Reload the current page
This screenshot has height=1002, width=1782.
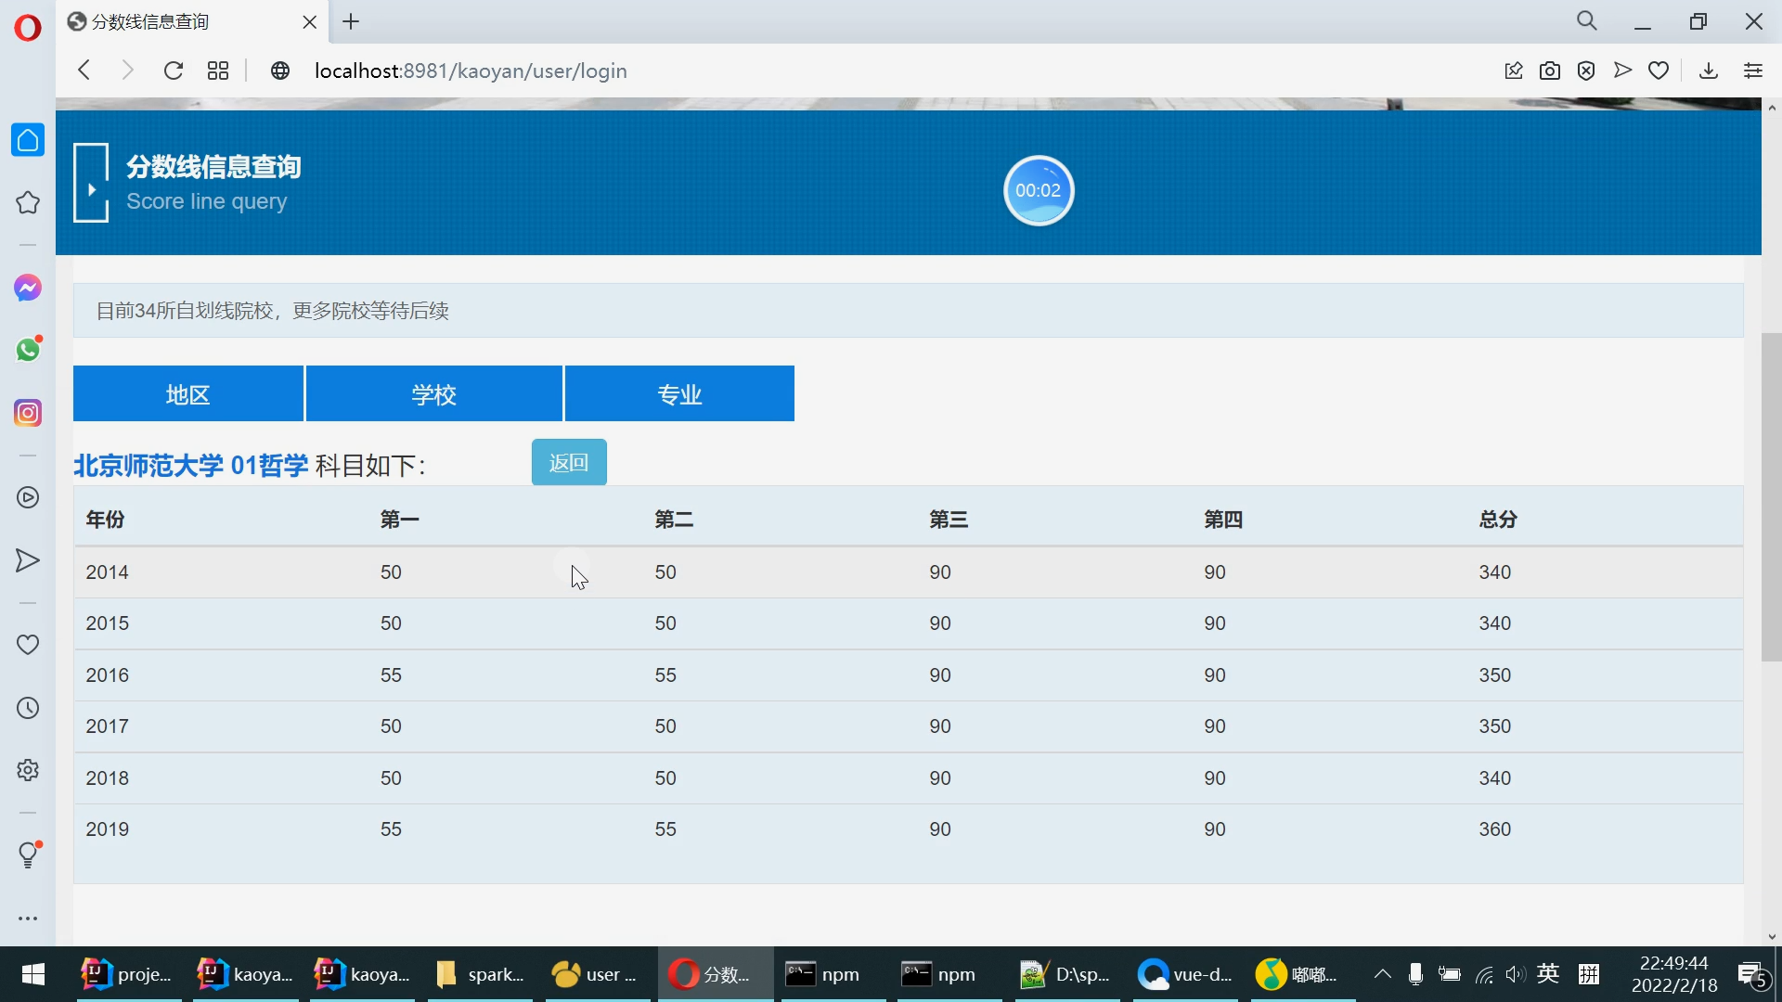pyautogui.click(x=173, y=71)
